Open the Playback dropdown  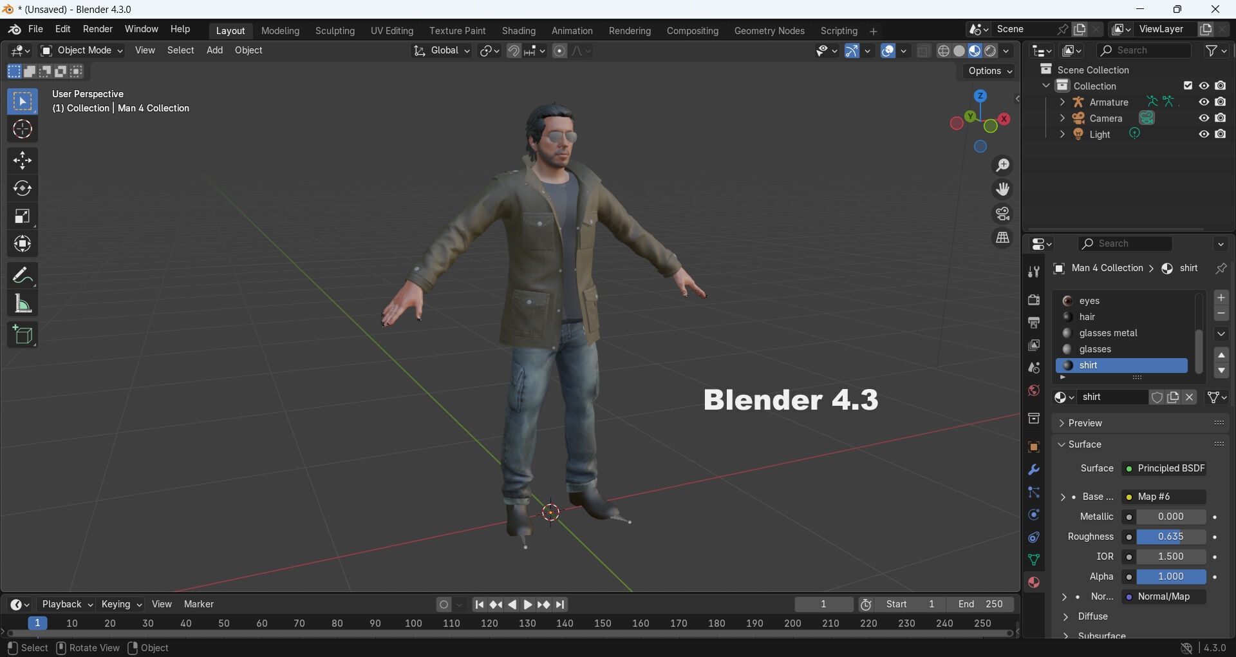pos(67,604)
